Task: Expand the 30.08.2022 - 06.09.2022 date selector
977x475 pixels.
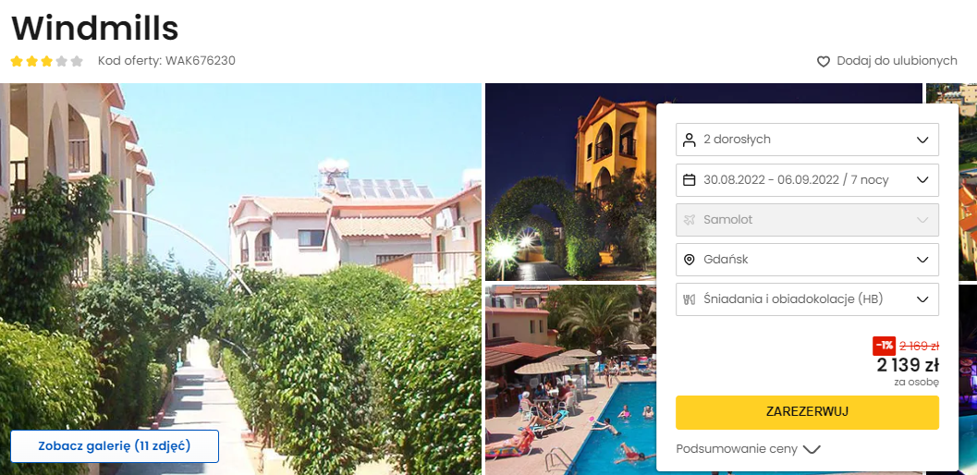Action: click(x=807, y=180)
